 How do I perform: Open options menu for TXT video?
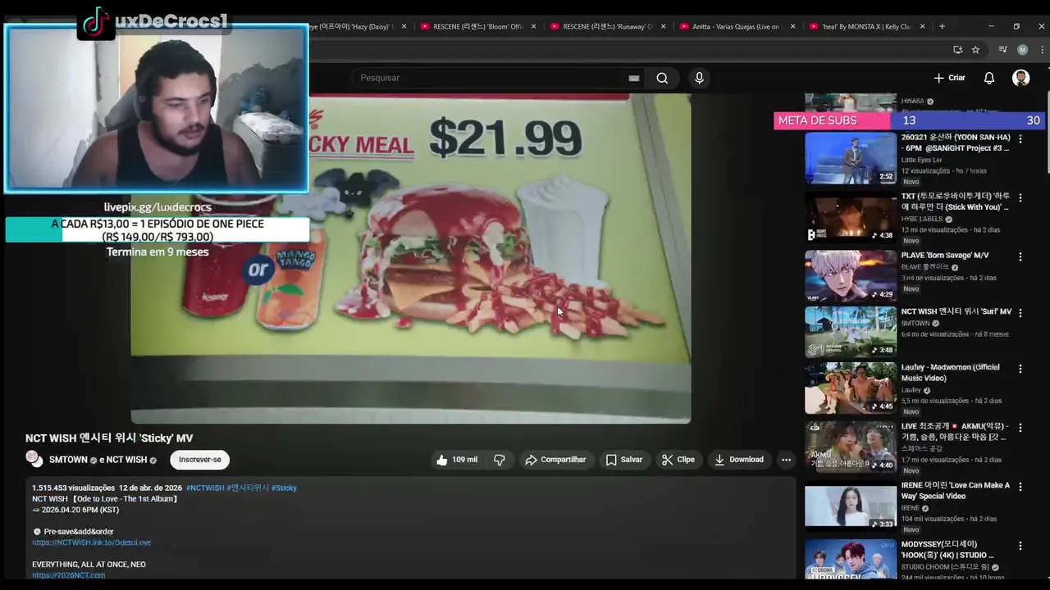click(x=1020, y=198)
